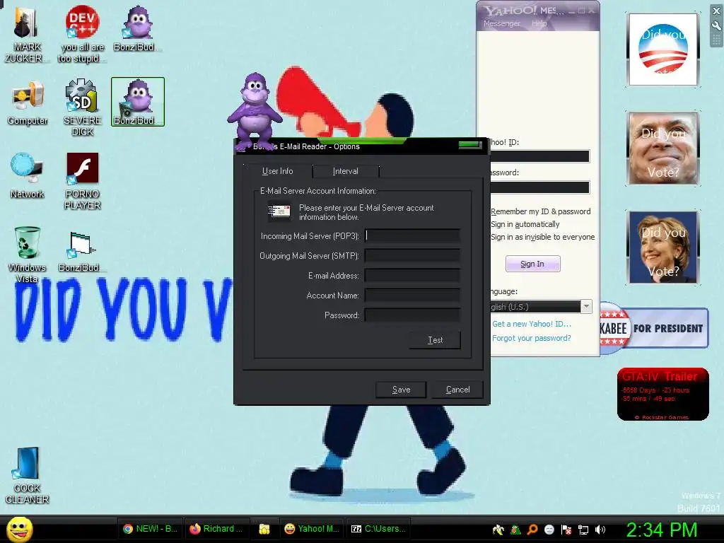The width and height of the screenshot is (724, 543).
Task: Open the 'Forgot your password?' link
Action: [x=532, y=338]
